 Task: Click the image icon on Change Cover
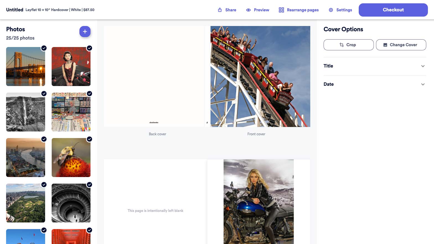point(385,45)
